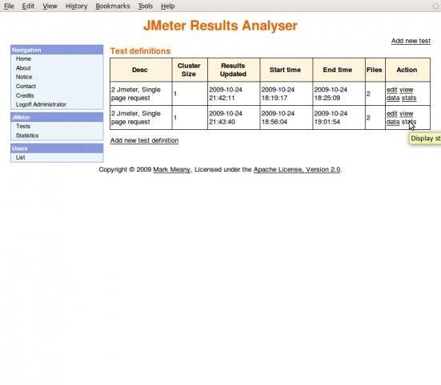The height and width of the screenshot is (385, 441).
Task: Click stats for test started 18:19:17
Action: click(x=409, y=98)
